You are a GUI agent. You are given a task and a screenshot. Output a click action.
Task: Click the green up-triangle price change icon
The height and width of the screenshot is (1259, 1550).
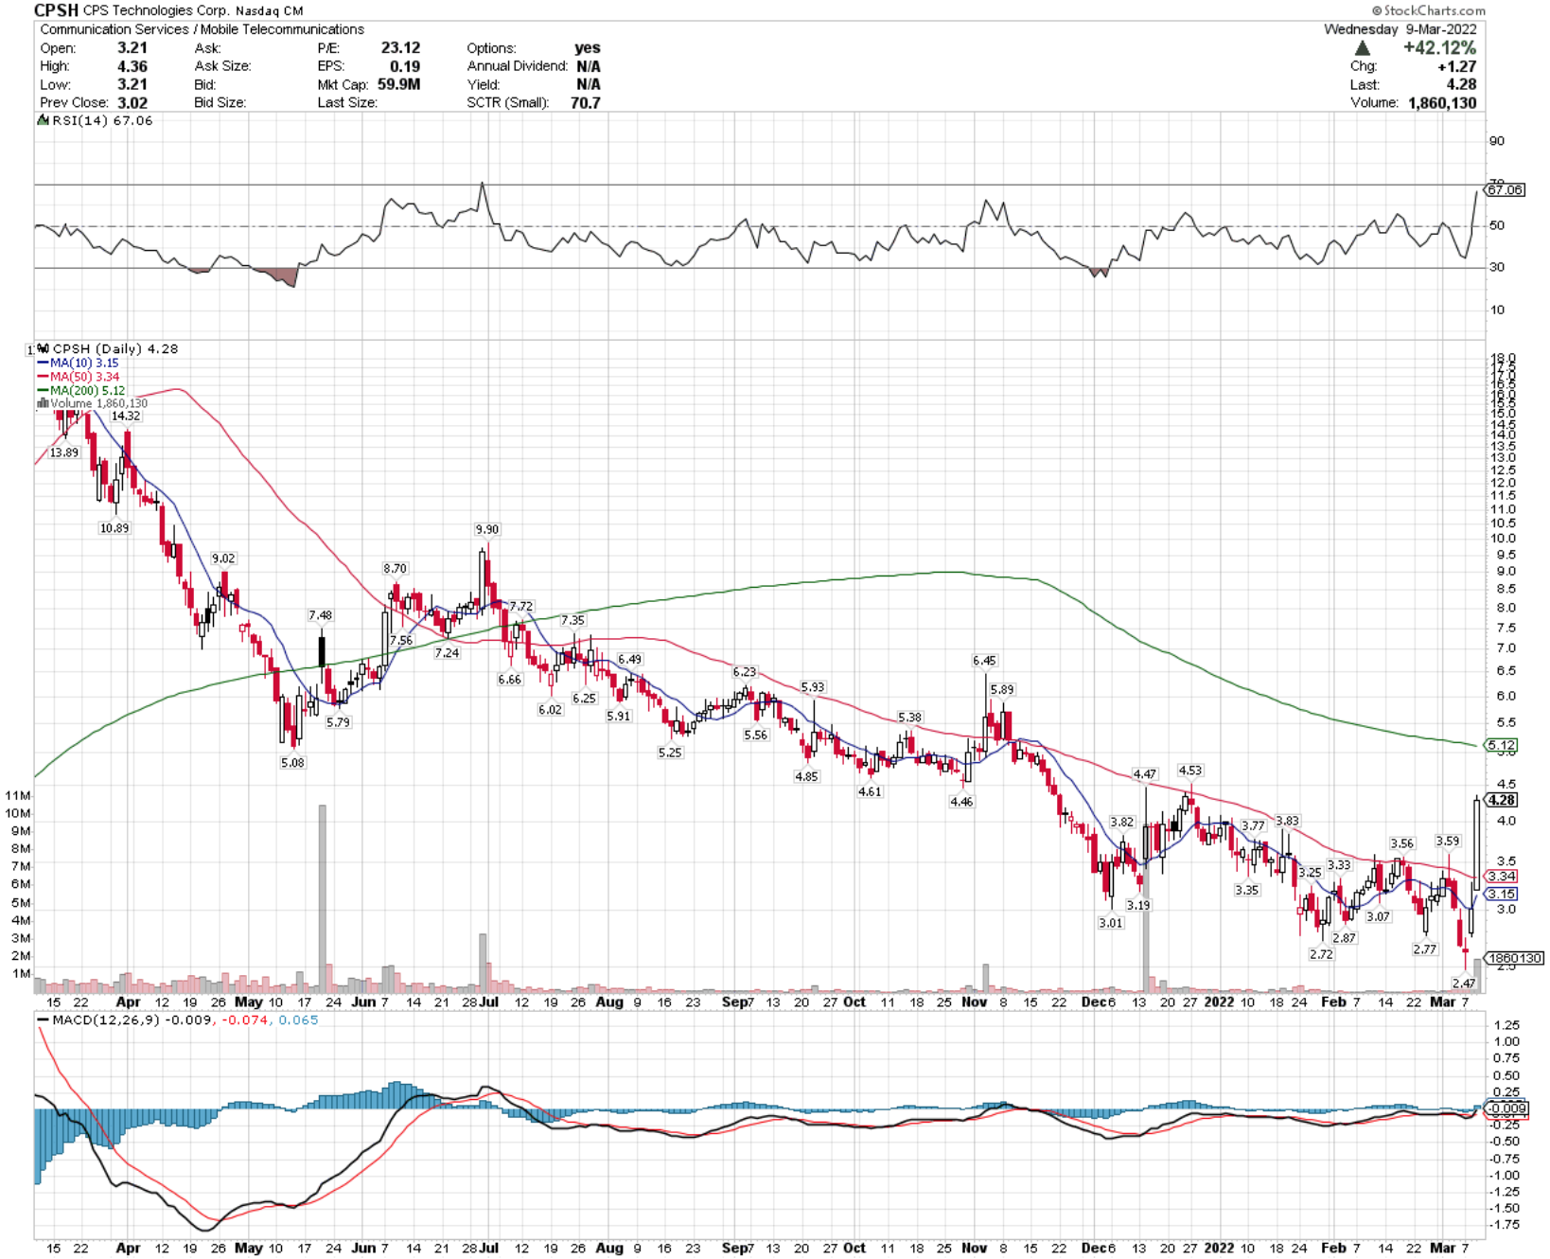coord(1362,48)
